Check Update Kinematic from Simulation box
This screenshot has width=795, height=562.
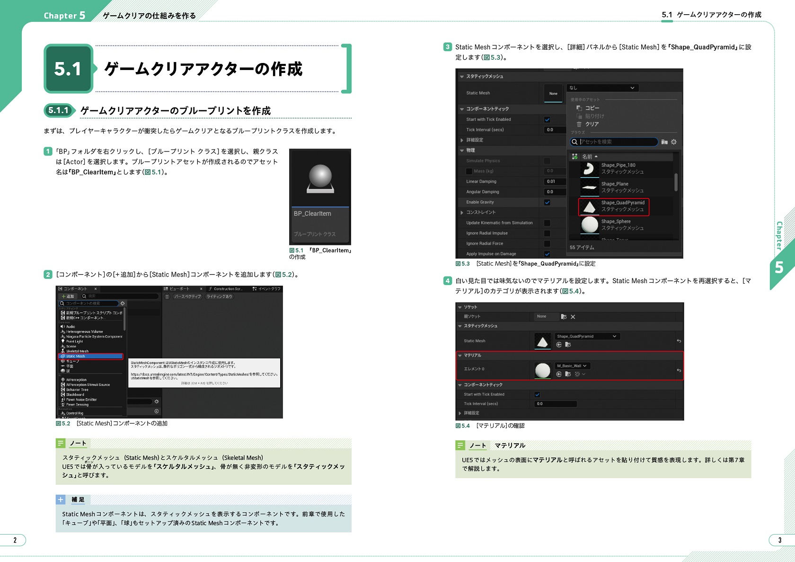point(547,223)
